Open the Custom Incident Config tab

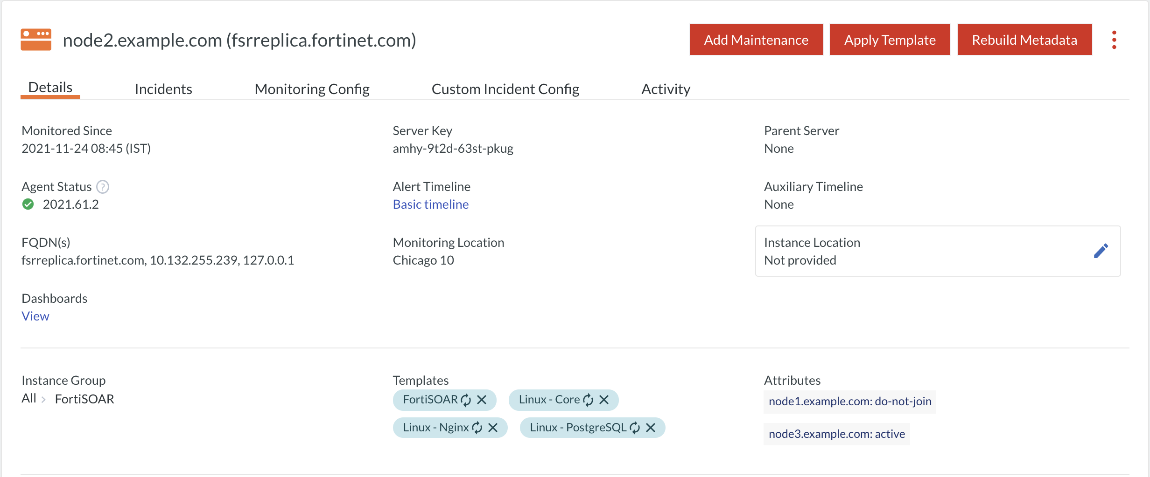click(505, 89)
